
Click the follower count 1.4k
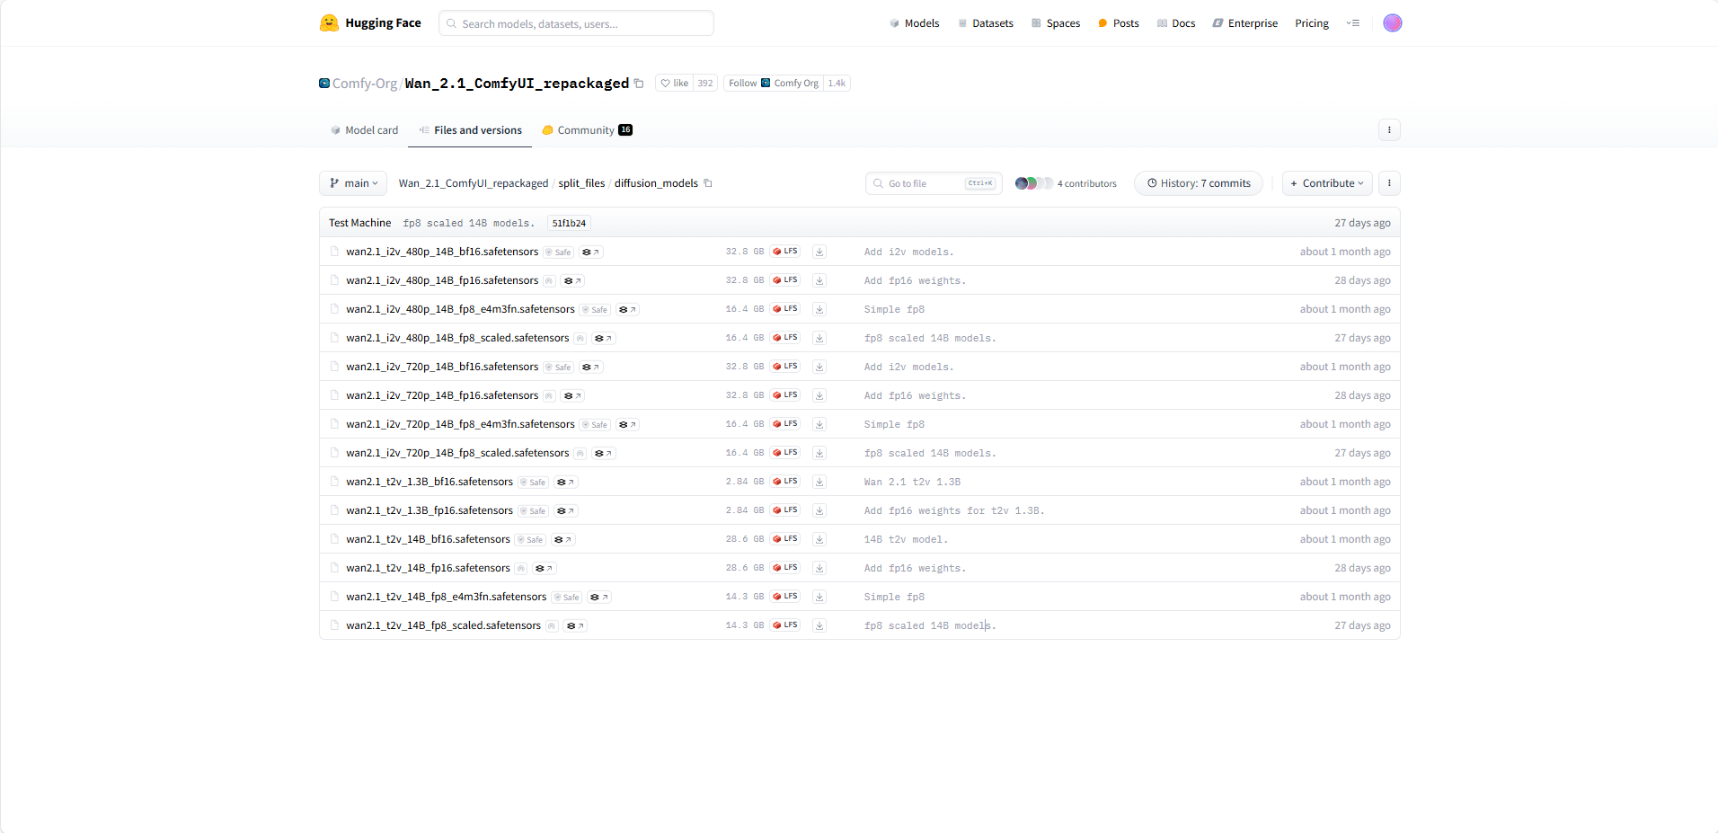pyautogui.click(x=837, y=84)
